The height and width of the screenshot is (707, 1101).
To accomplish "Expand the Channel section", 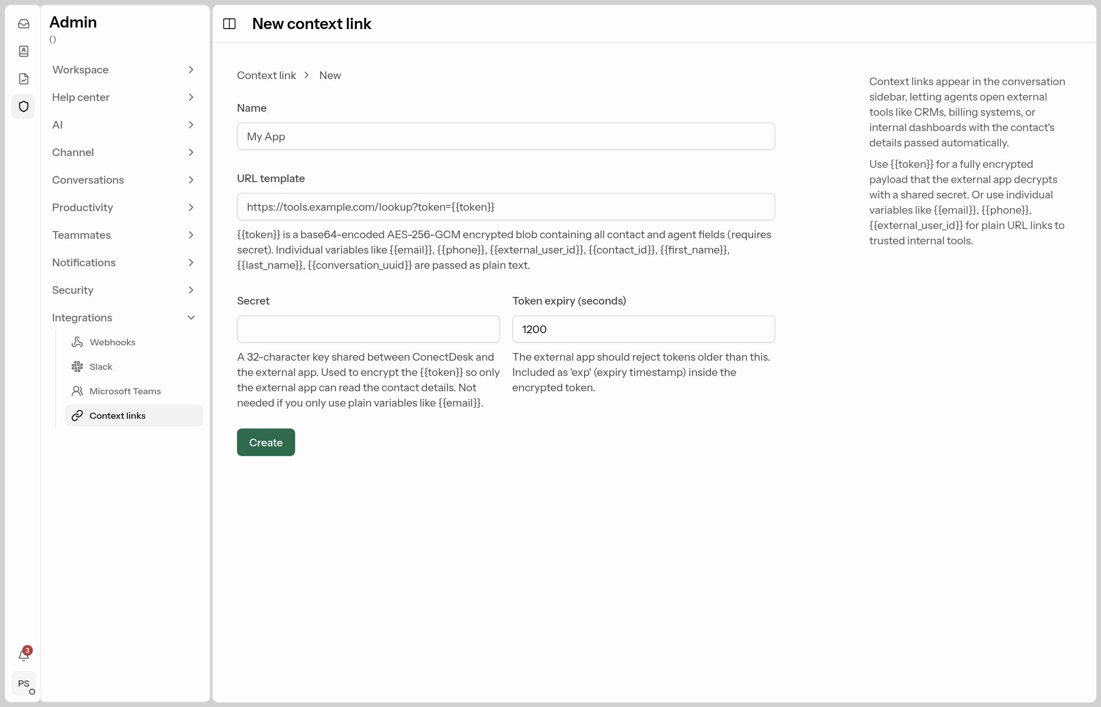I will point(124,153).
